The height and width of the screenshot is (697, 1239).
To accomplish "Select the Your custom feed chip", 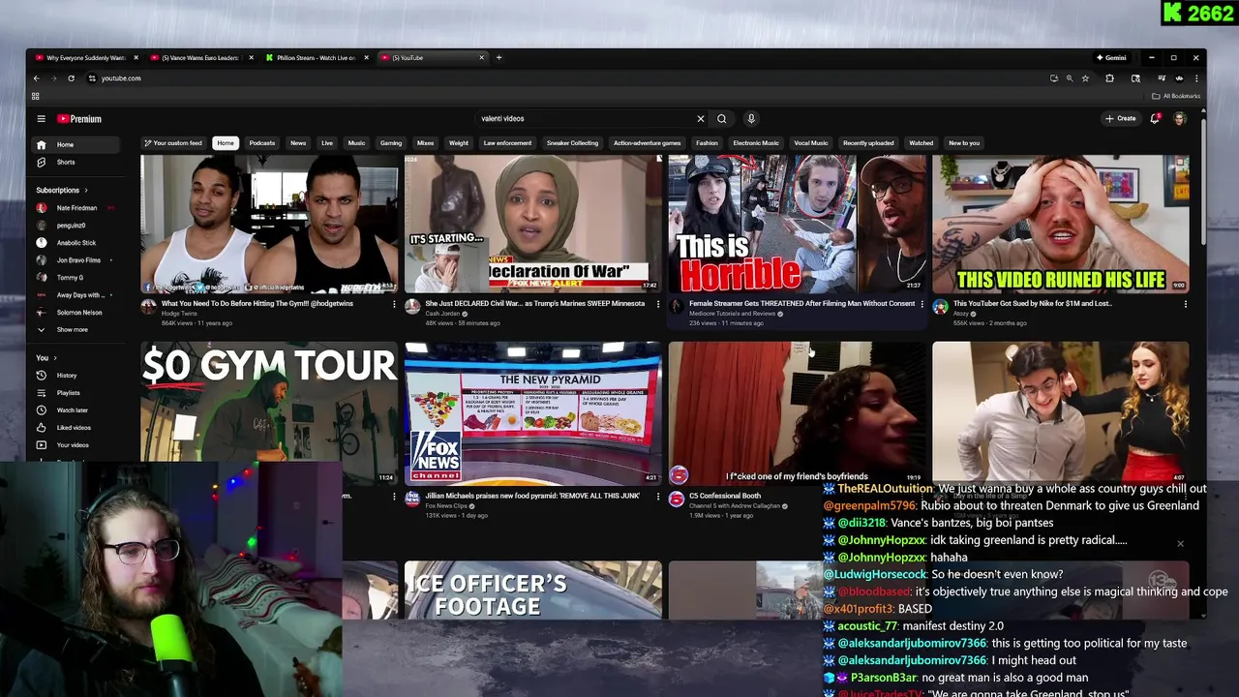I will pos(174,143).
